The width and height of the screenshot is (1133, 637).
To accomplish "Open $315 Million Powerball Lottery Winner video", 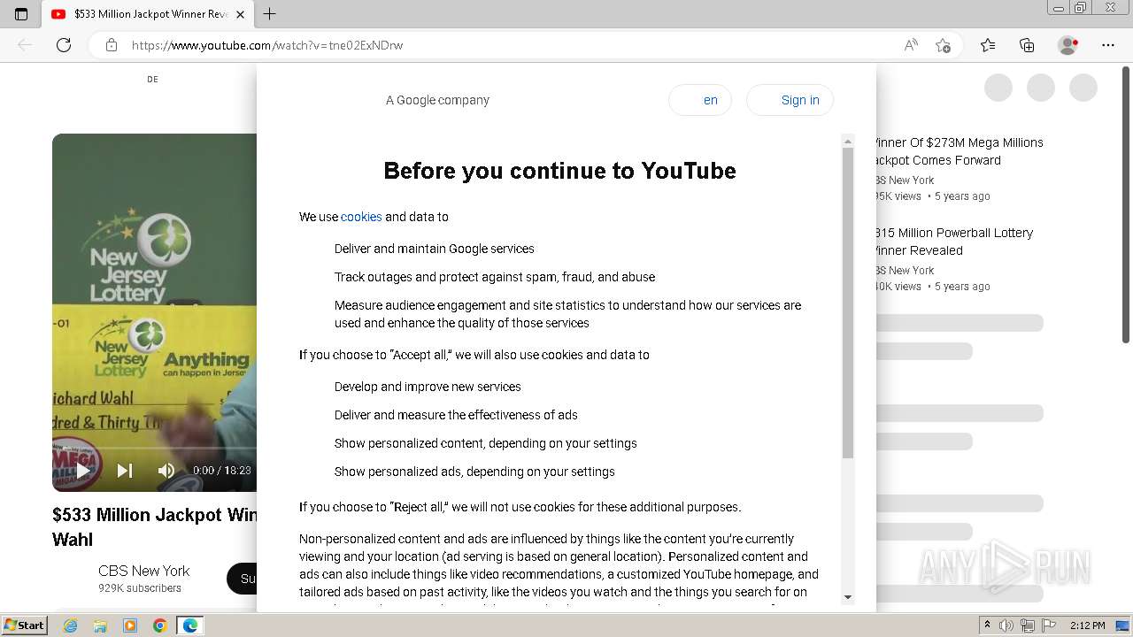I will 953,242.
